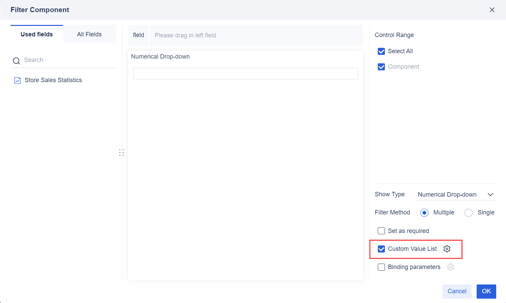
Task: Close the Filter Component dialog
Action: [492, 10]
